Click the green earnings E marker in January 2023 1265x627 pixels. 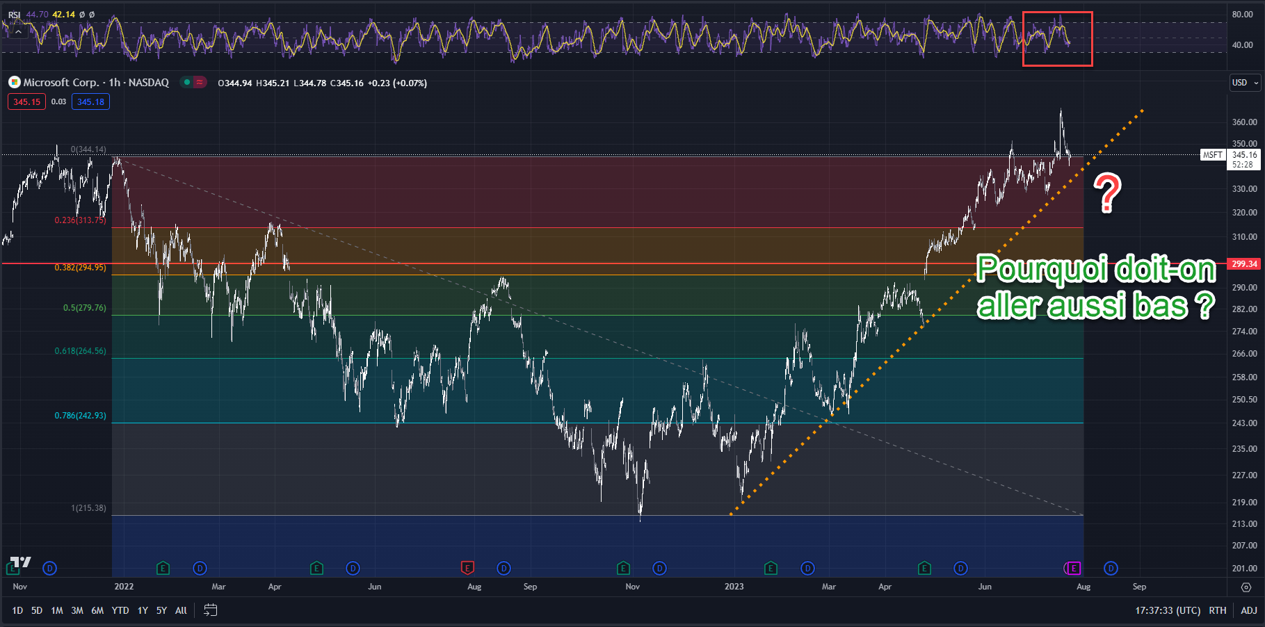[x=771, y=568]
